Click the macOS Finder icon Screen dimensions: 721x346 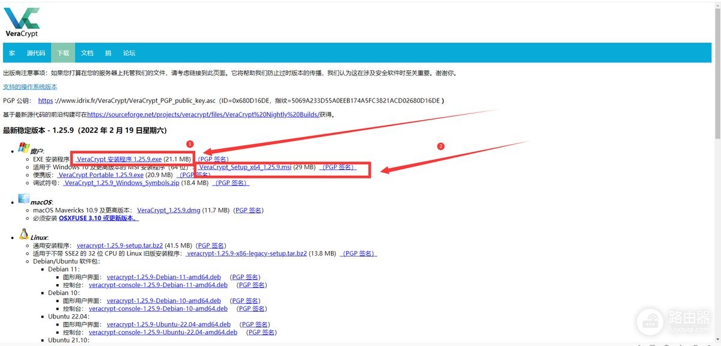[x=24, y=199]
